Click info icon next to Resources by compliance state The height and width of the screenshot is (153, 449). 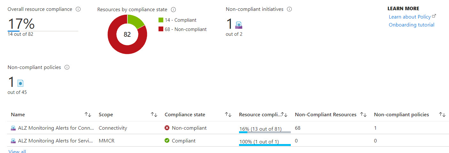(x=173, y=10)
